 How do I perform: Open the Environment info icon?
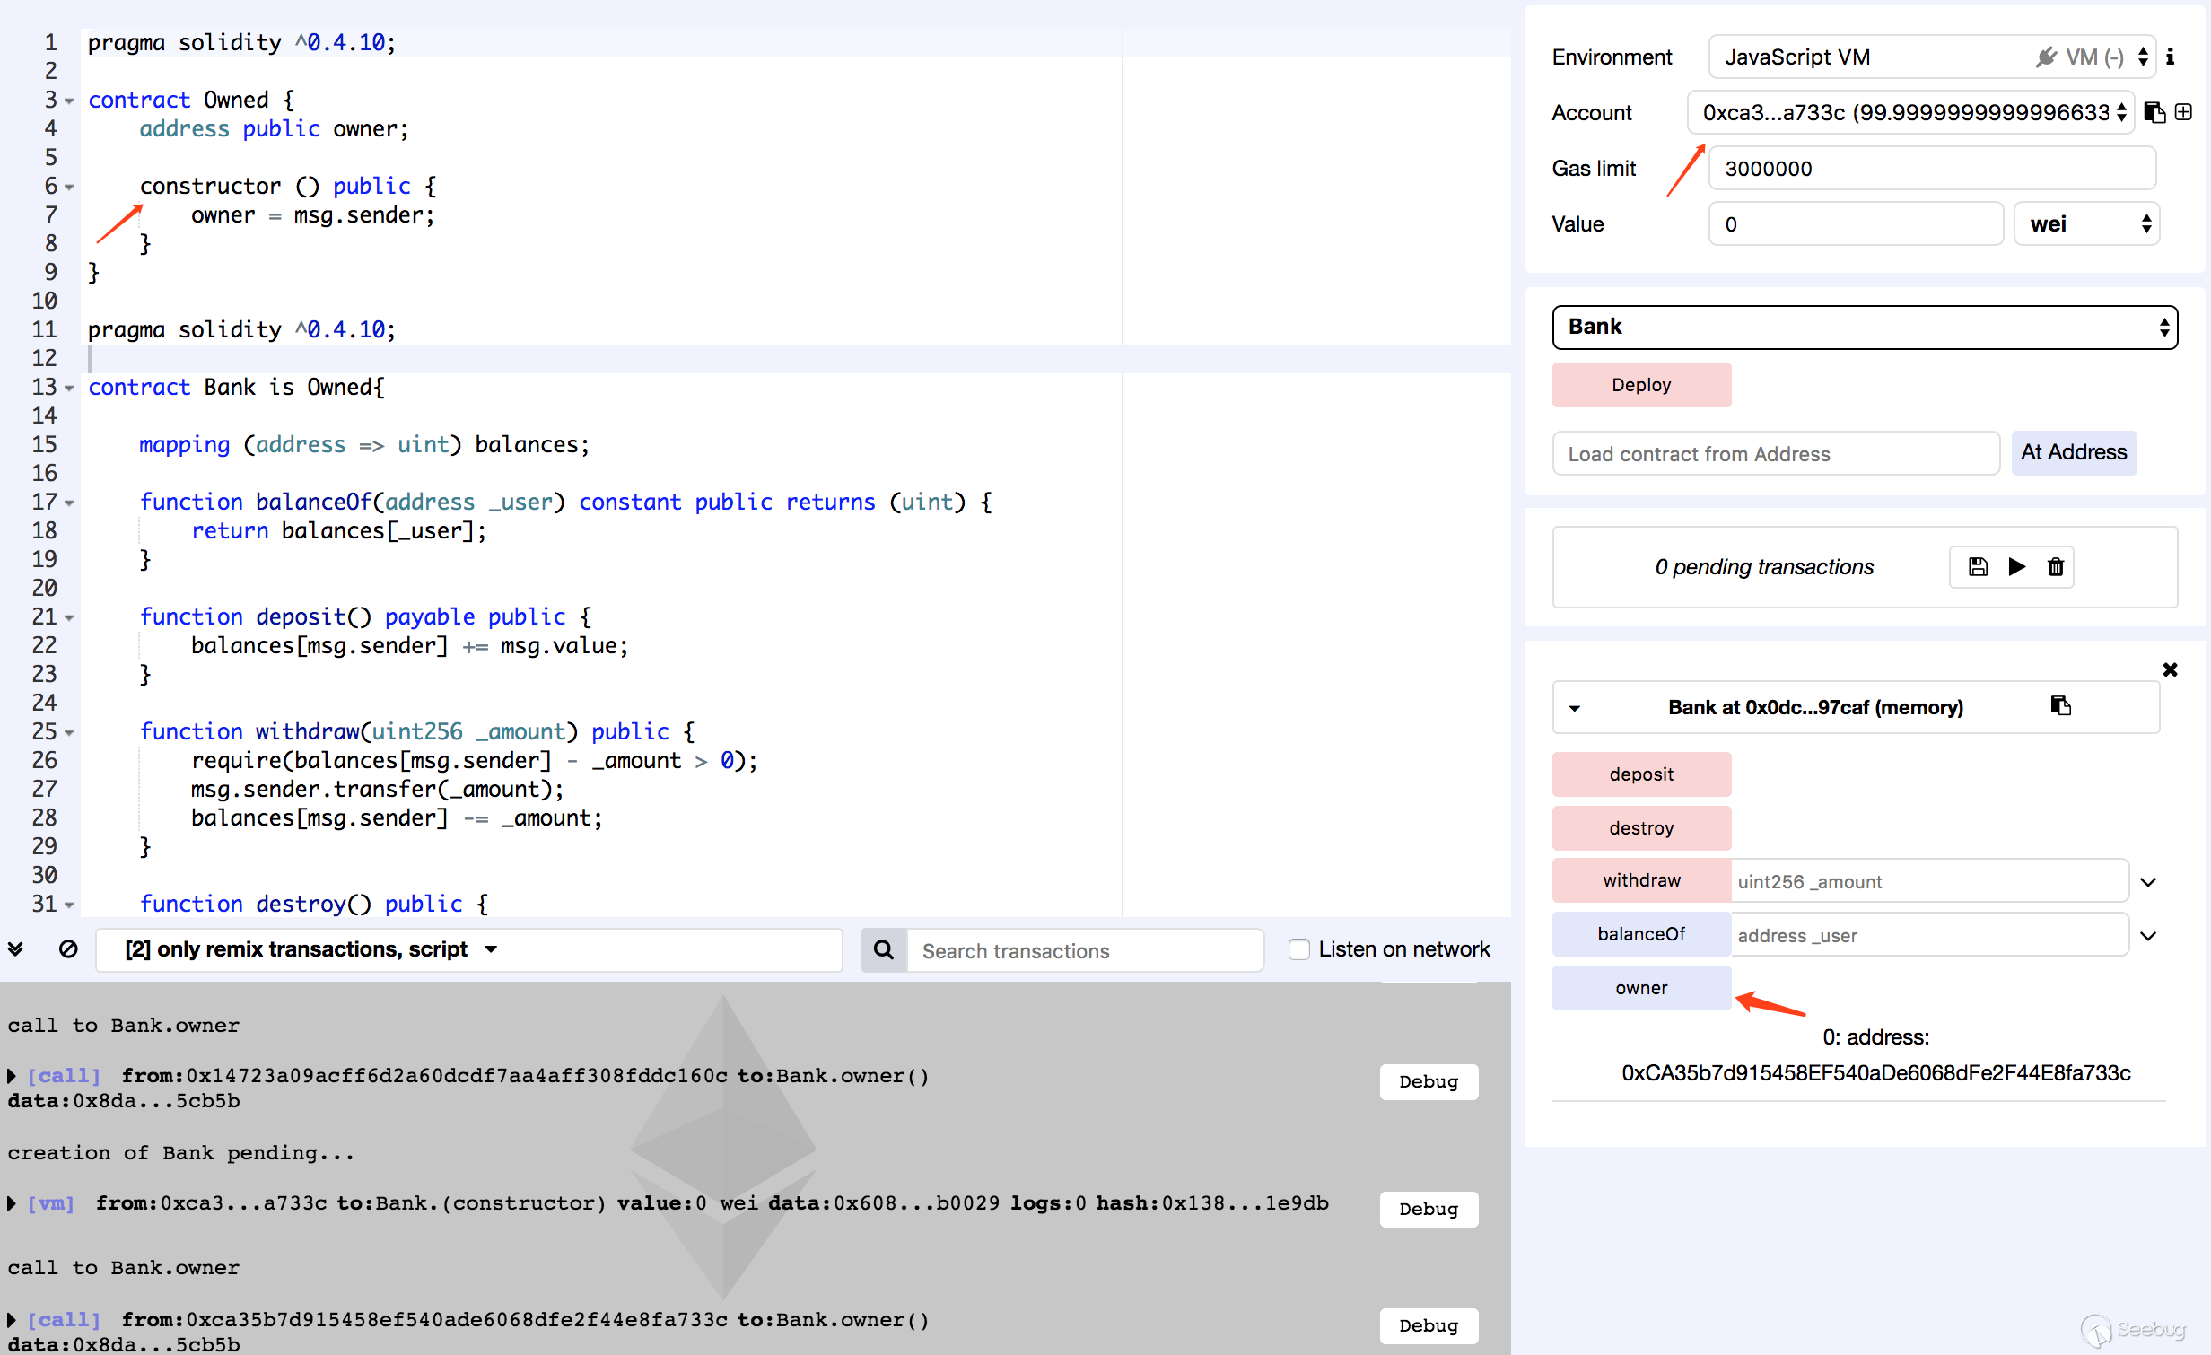pyautogui.click(x=2170, y=57)
